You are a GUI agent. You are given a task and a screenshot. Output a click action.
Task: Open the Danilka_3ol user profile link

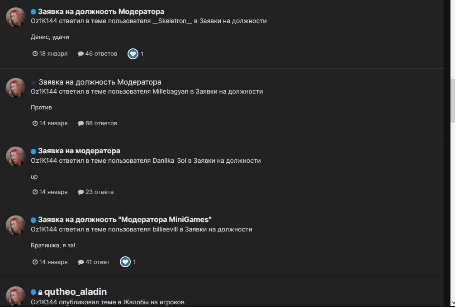[170, 161]
